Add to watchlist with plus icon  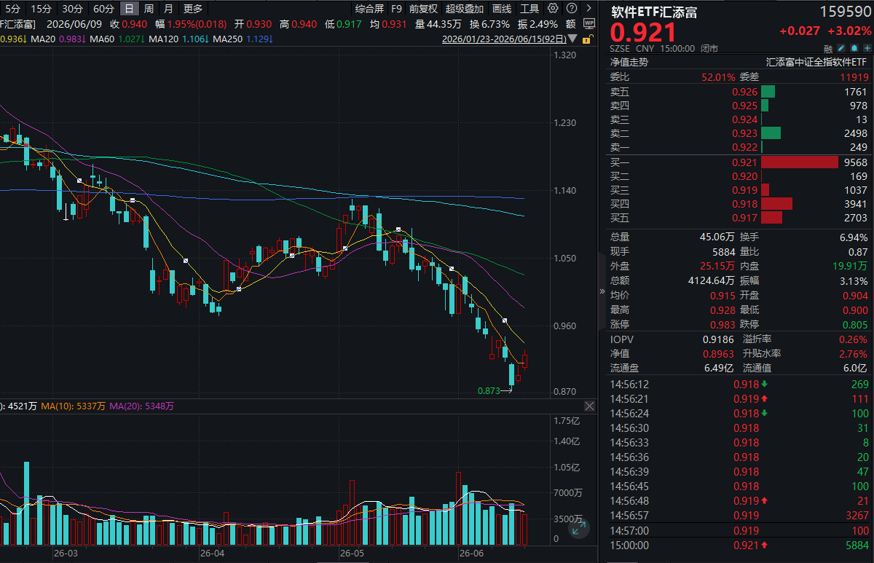coord(867,48)
